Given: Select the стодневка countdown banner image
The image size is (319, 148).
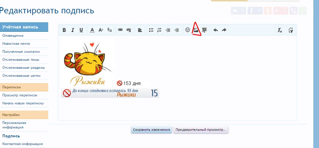Looking at the screenshot, I should click(110, 93).
